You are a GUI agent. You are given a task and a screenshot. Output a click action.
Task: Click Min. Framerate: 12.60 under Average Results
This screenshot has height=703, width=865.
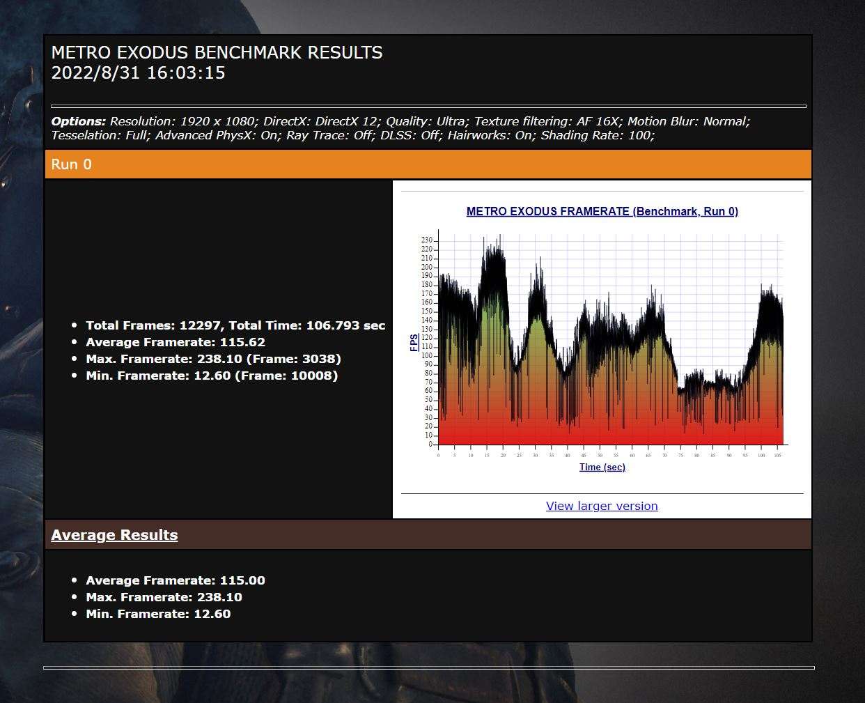pyautogui.click(x=158, y=614)
